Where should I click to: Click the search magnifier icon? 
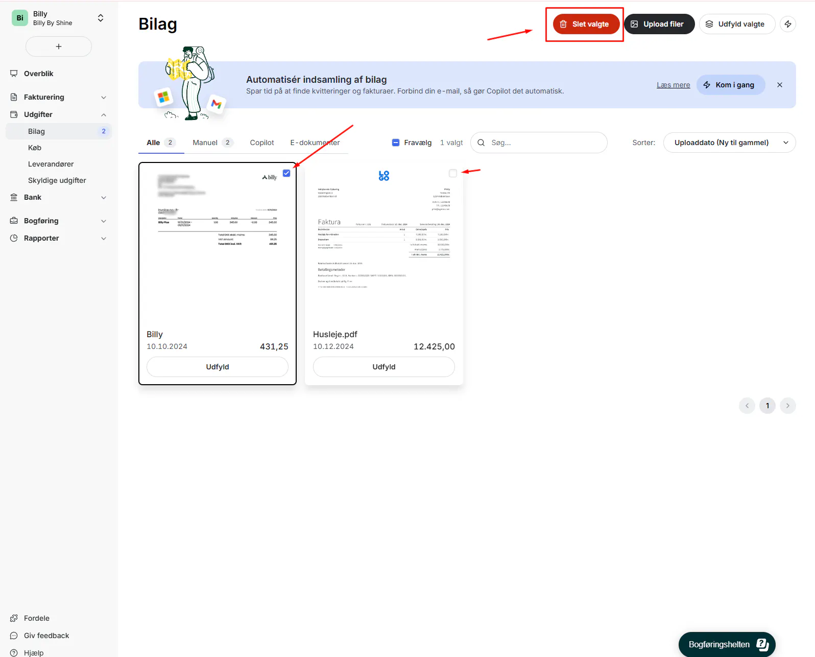[481, 143]
